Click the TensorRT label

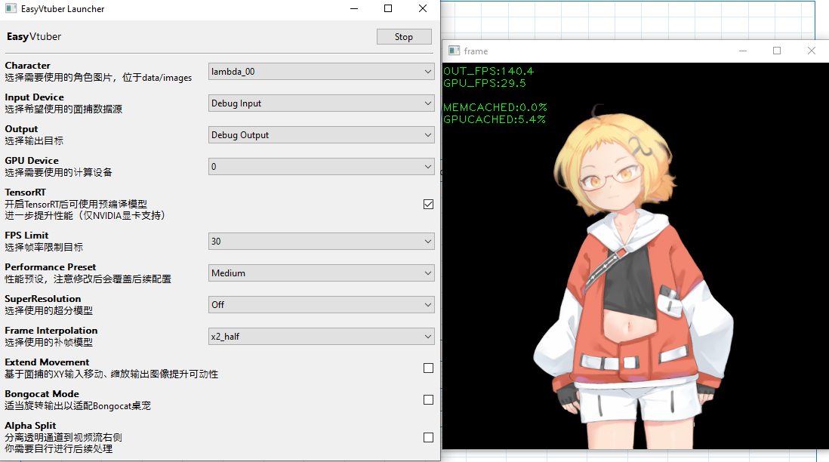[26, 192]
